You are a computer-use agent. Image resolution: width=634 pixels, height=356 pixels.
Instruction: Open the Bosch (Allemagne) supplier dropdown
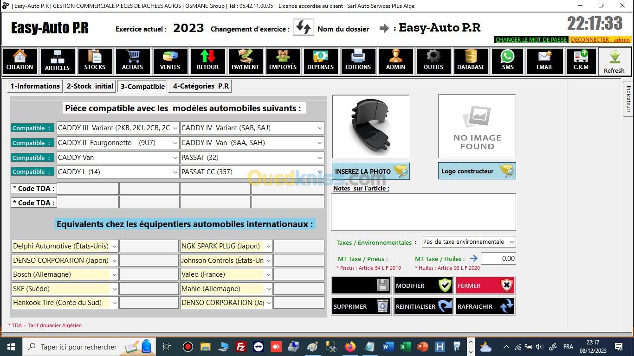click(x=114, y=274)
